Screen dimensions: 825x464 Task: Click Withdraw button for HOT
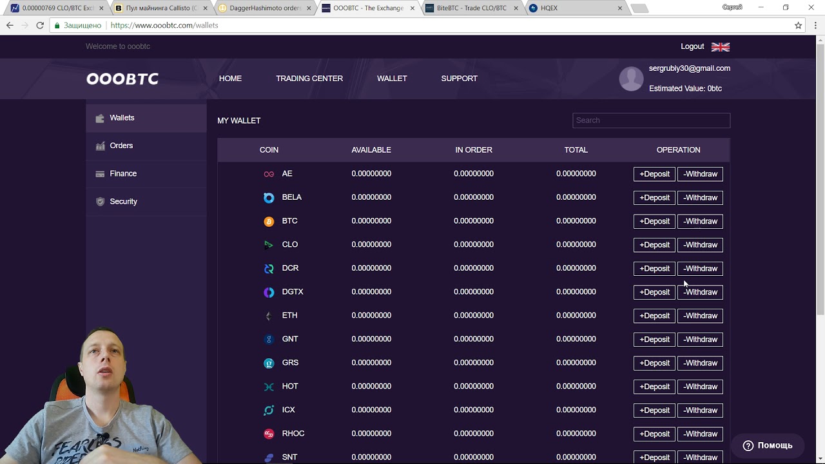pos(700,387)
